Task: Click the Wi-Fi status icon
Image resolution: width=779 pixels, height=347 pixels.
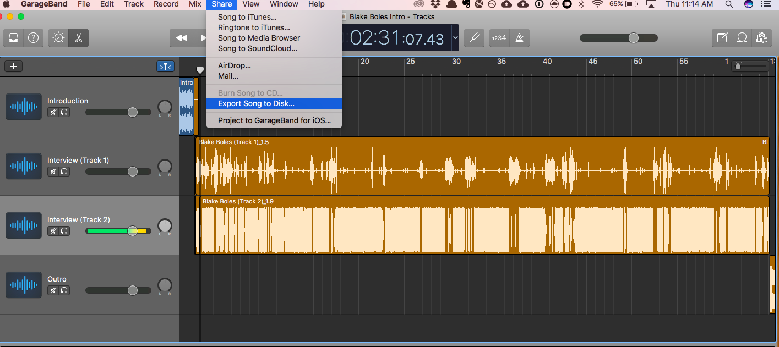Action: (x=597, y=4)
